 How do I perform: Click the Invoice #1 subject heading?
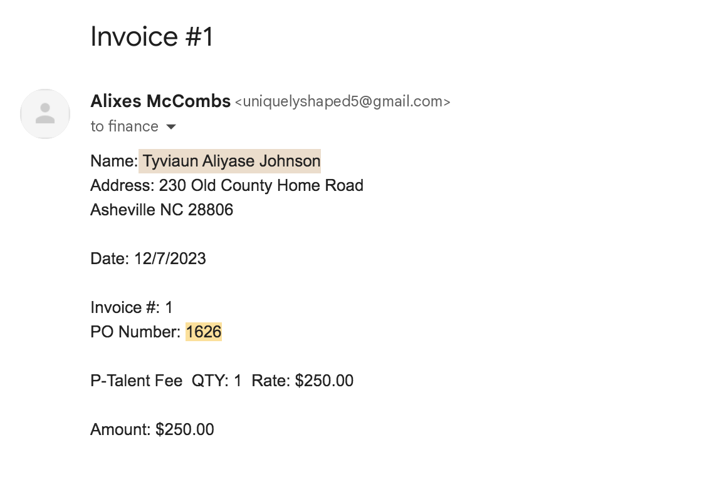152,36
